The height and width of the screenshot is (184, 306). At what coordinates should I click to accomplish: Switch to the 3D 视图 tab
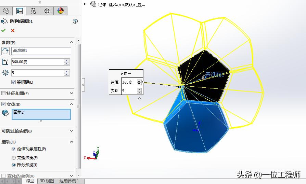tap(47, 181)
